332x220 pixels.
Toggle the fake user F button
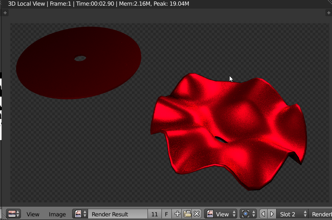(x=166, y=214)
